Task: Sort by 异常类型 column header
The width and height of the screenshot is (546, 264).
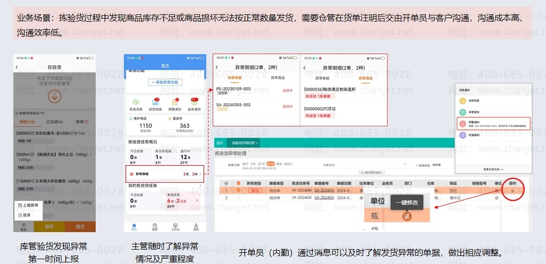Action: 254,183
